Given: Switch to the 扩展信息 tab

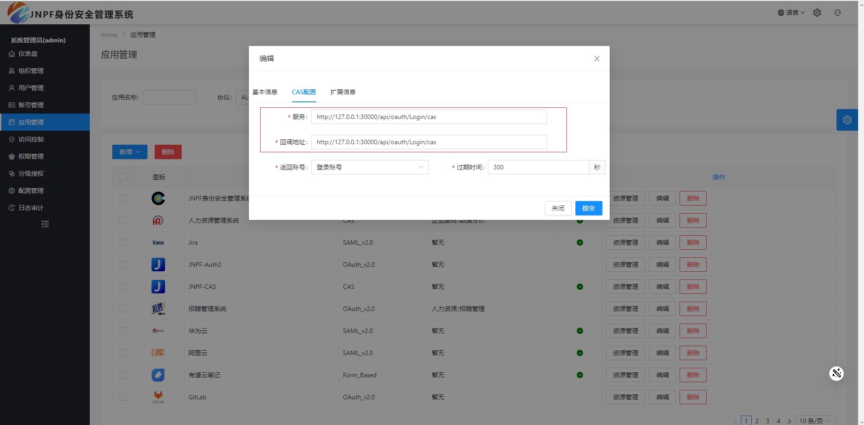Looking at the screenshot, I should click(x=343, y=92).
